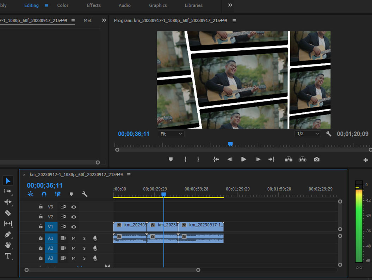The width and height of the screenshot is (372, 280).
Task: Open the button editor plus icon
Action: (x=365, y=160)
